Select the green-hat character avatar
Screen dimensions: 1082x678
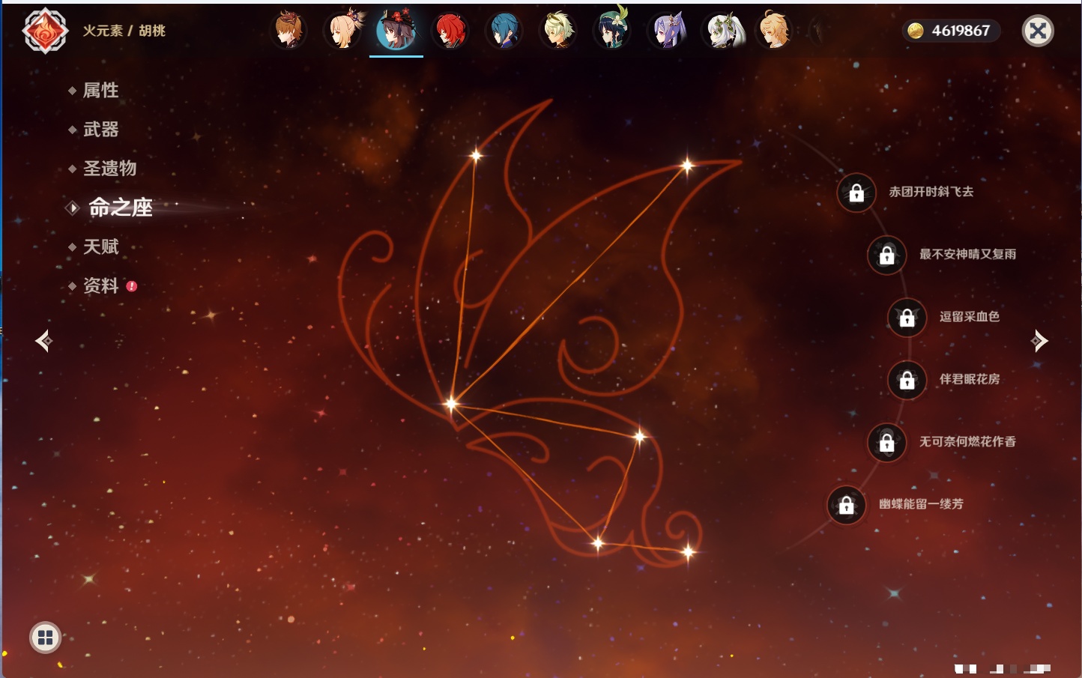[x=612, y=30]
